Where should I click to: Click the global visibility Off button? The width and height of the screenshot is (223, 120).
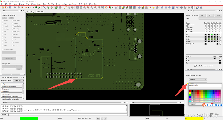point(210,15)
